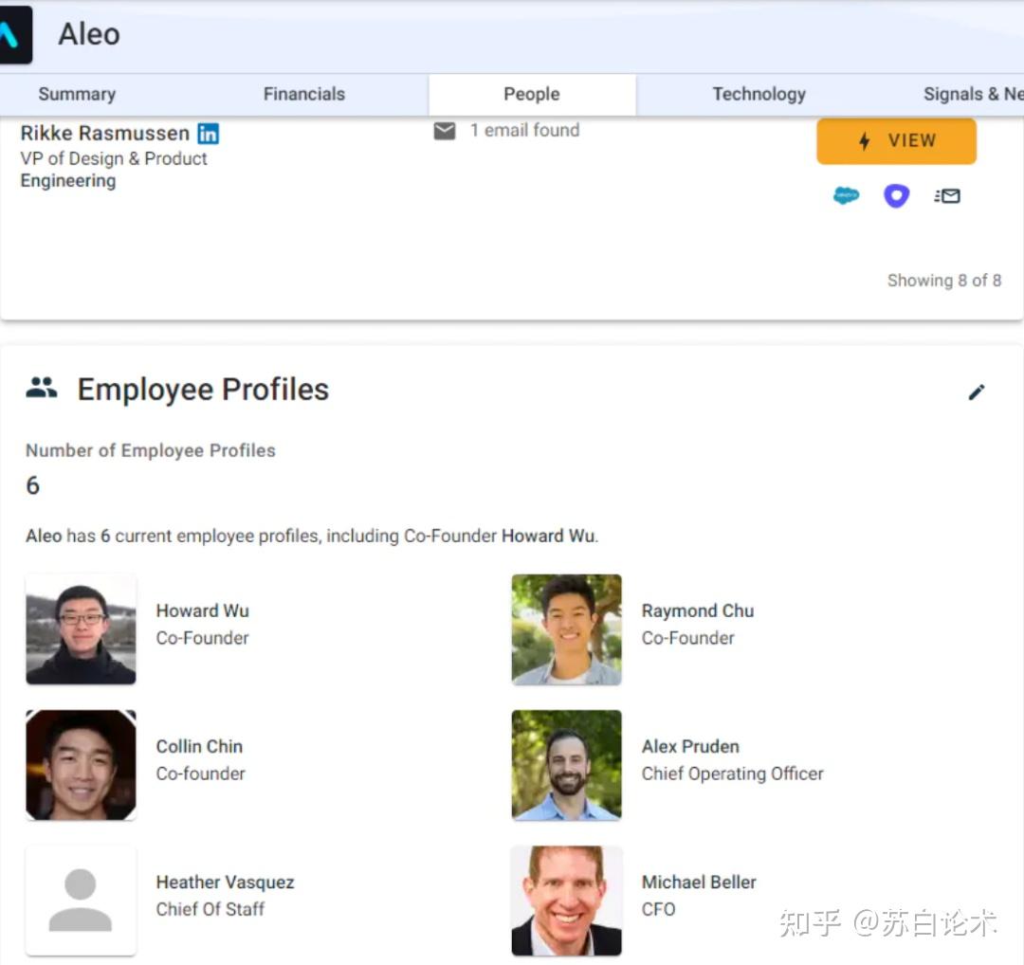Click Raymond Chu's profile photo
The image size is (1024, 965).
[566, 628]
